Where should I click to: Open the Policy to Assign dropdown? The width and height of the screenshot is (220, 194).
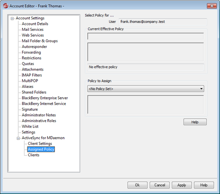click(x=146, y=89)
